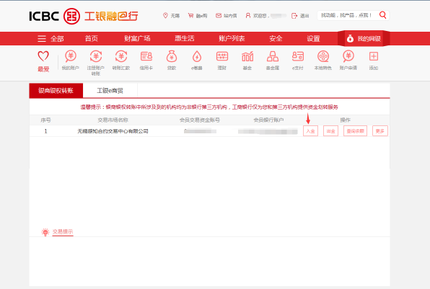Open 财富广场 in the navigation bar
Screen dimensions: 430x289
click(x=137, y=39)
